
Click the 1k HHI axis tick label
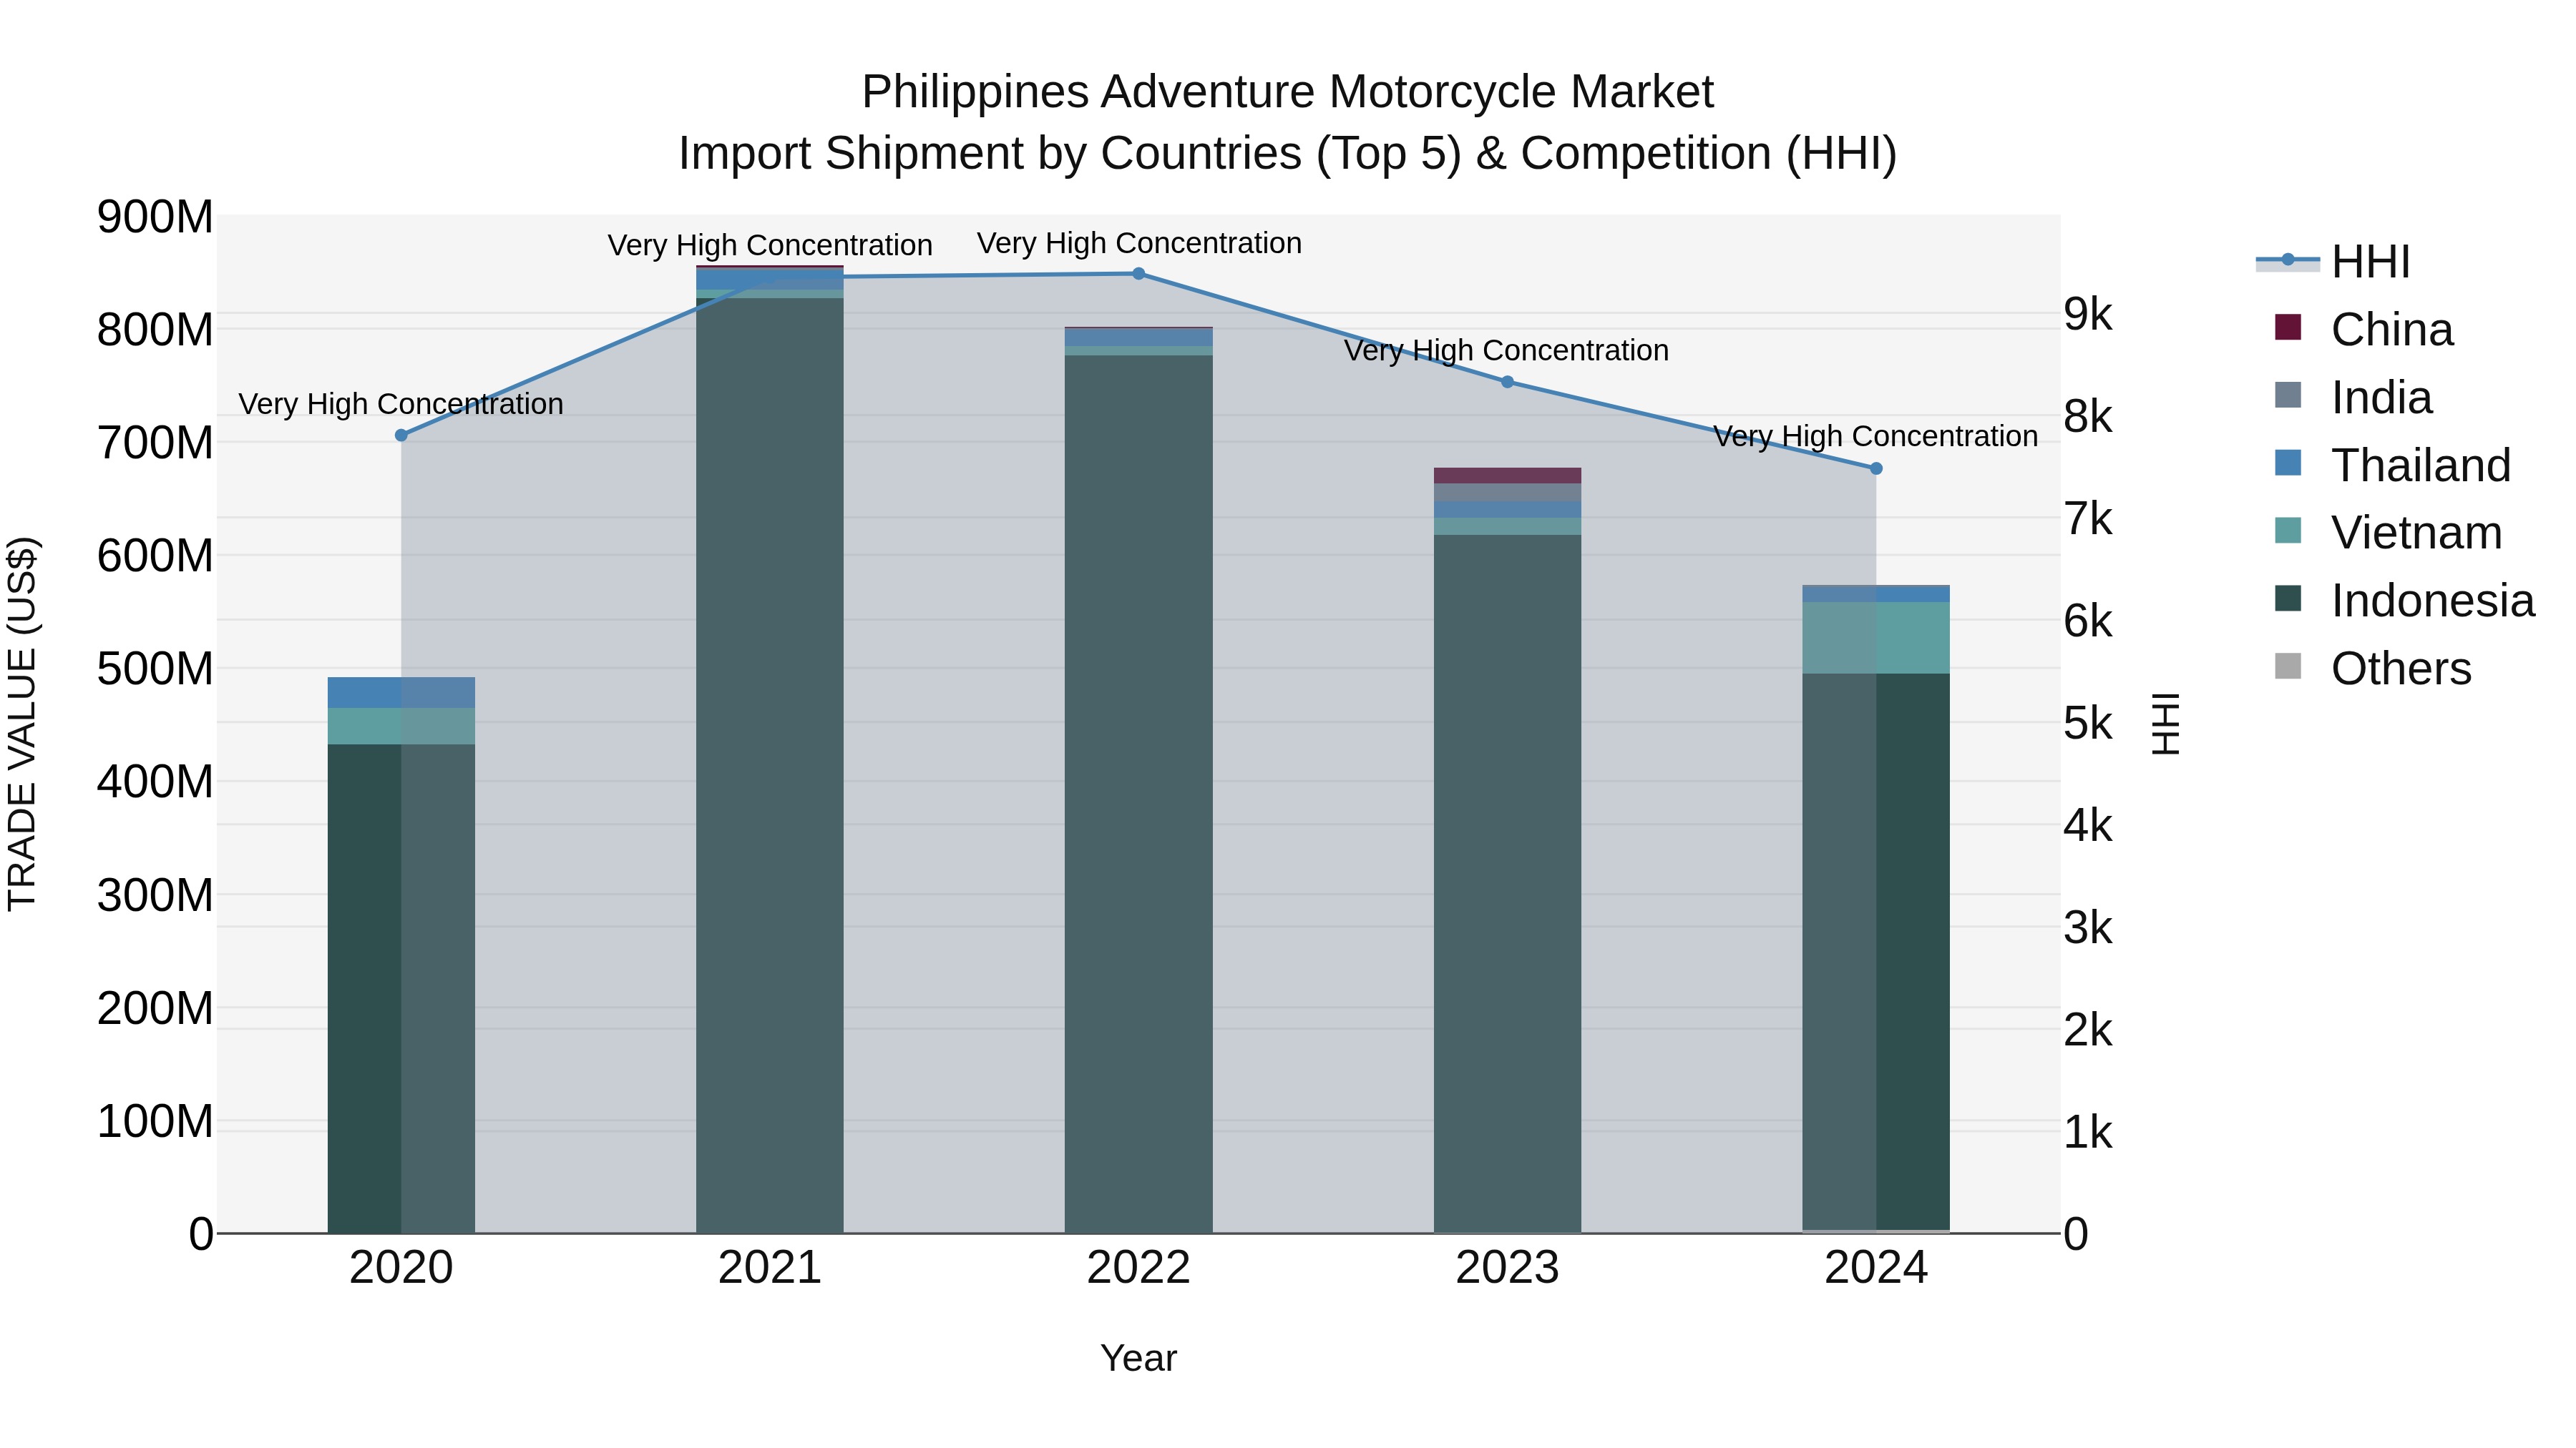click(2088, 1132)
